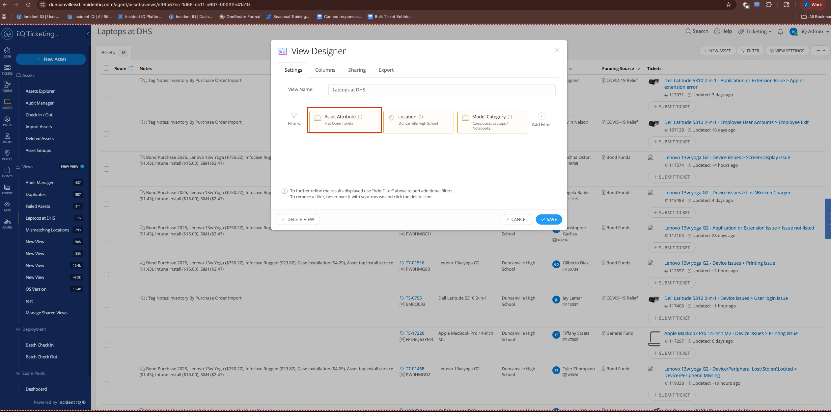Tick the select-all checkbox in table header
831x412 pixels.
106,68
